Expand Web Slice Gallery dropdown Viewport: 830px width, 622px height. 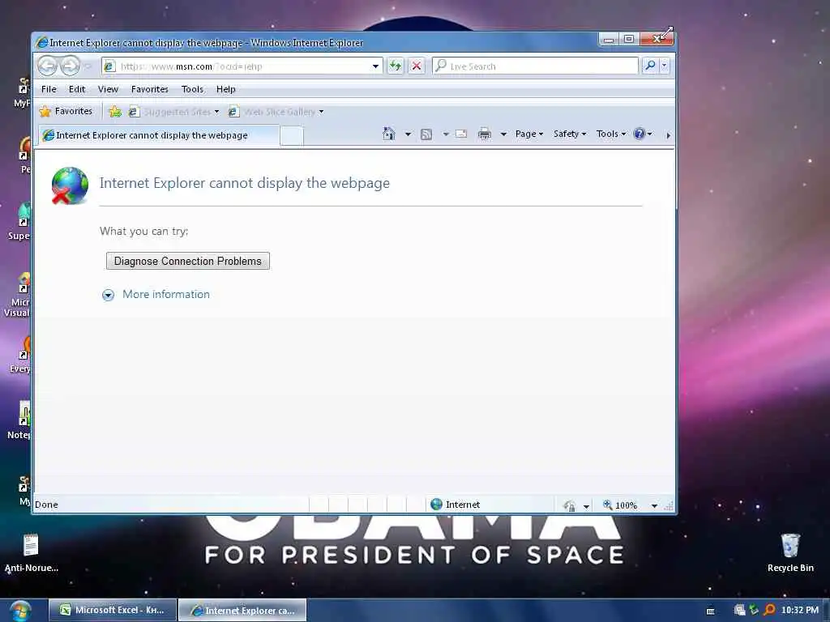click(321, 112)
